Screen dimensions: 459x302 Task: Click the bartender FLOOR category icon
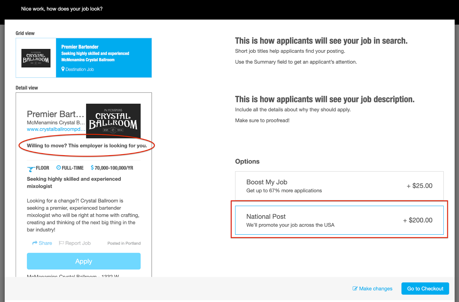pos(31,169)
